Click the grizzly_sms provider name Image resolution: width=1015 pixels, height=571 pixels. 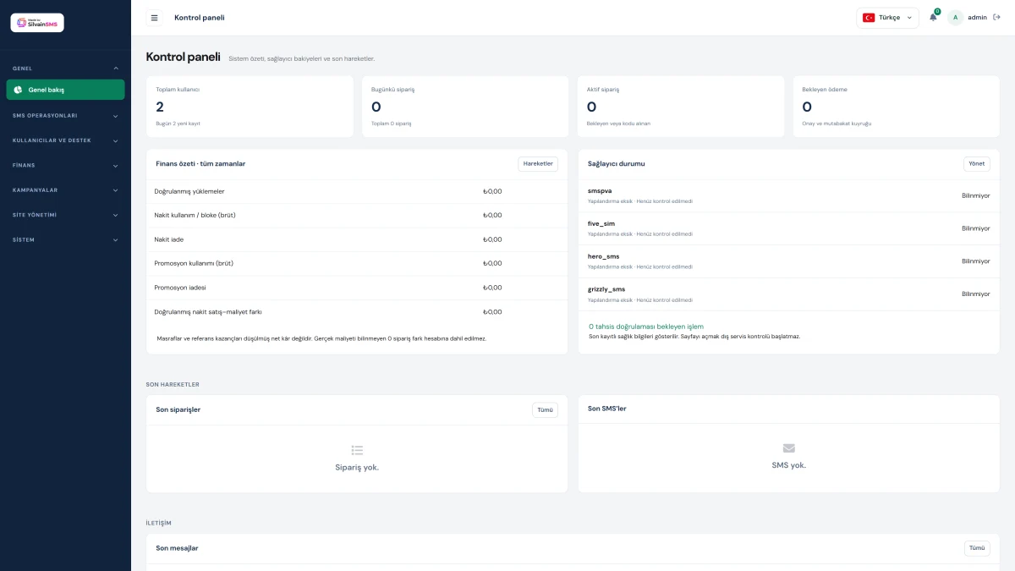point(606,289)
